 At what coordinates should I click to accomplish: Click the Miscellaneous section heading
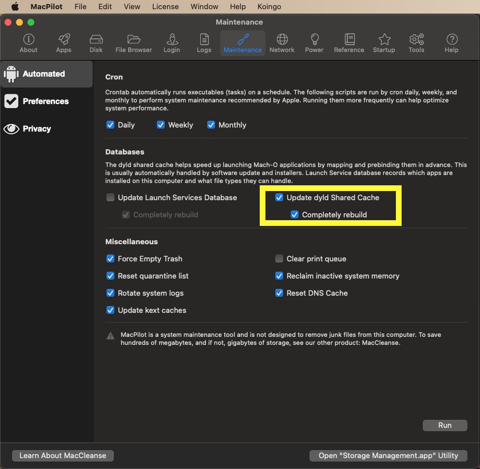point(132,241)
